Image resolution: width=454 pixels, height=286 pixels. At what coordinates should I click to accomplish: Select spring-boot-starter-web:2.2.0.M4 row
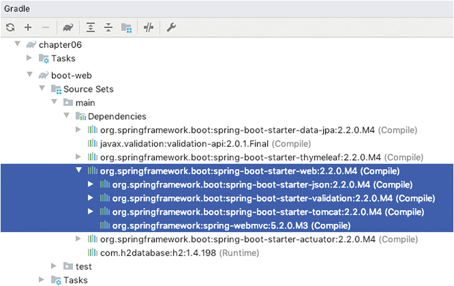point(227,171)
